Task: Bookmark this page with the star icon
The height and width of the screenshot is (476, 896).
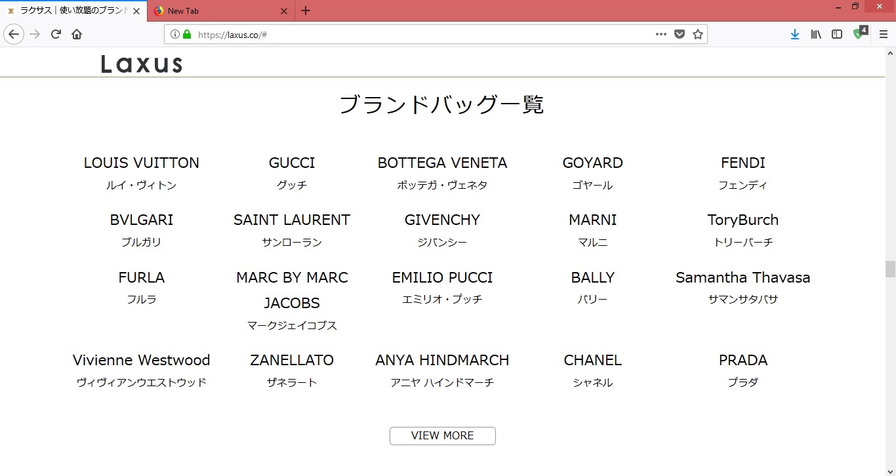Action: [698, 34]
